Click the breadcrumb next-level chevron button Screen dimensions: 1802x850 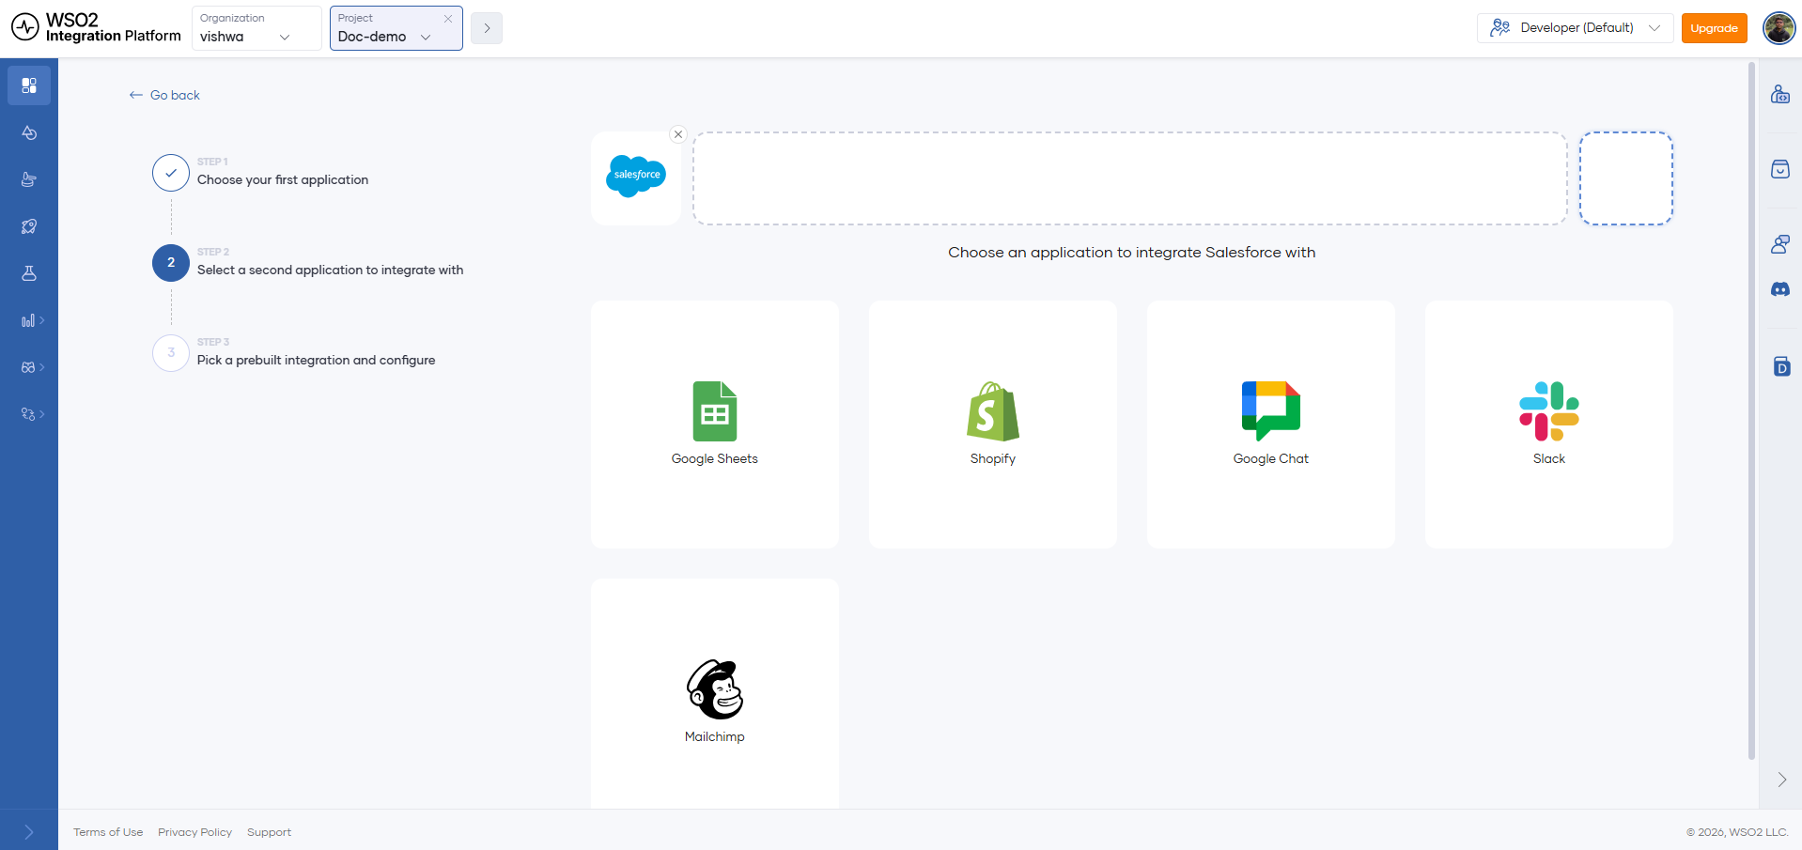click(x=487, y=28)
